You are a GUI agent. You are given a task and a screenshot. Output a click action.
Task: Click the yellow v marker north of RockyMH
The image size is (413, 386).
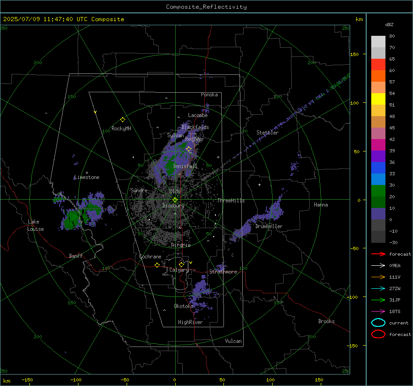pos(95,112)
